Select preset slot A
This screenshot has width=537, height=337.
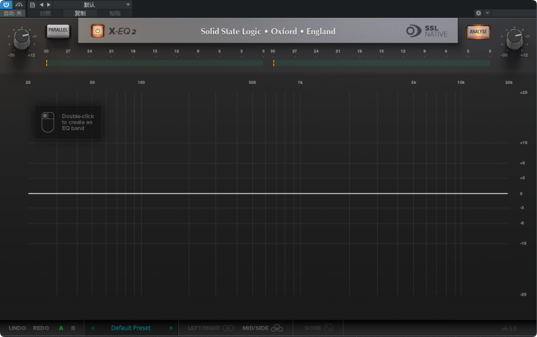click(61, 328)
